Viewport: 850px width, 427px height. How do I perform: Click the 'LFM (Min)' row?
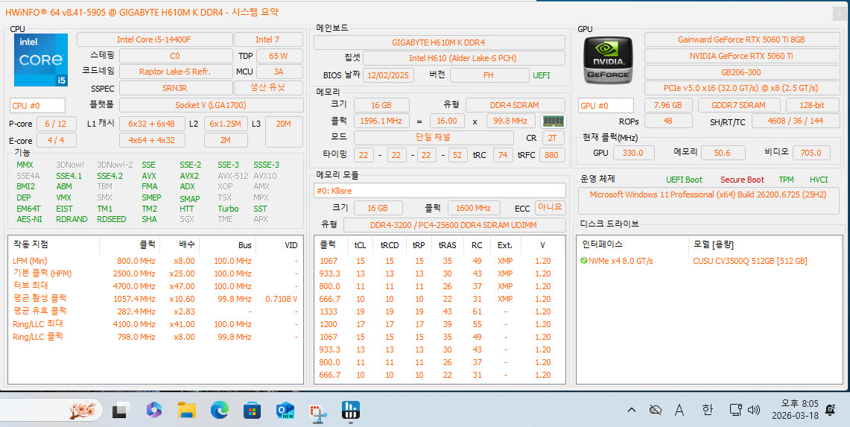155,261
